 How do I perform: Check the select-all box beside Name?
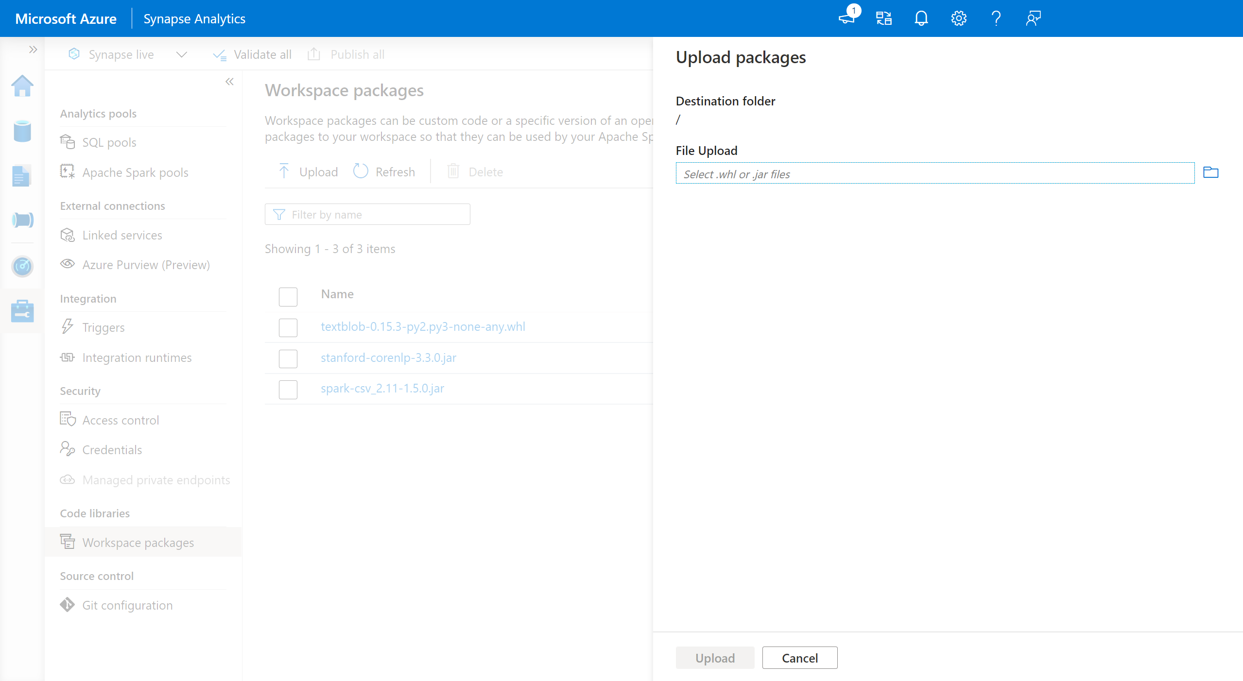[288, 296]
